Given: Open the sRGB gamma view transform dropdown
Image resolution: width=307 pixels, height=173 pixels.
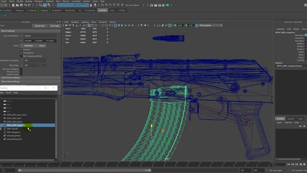Looking at the screenshot, I should [x=210, y=25].
